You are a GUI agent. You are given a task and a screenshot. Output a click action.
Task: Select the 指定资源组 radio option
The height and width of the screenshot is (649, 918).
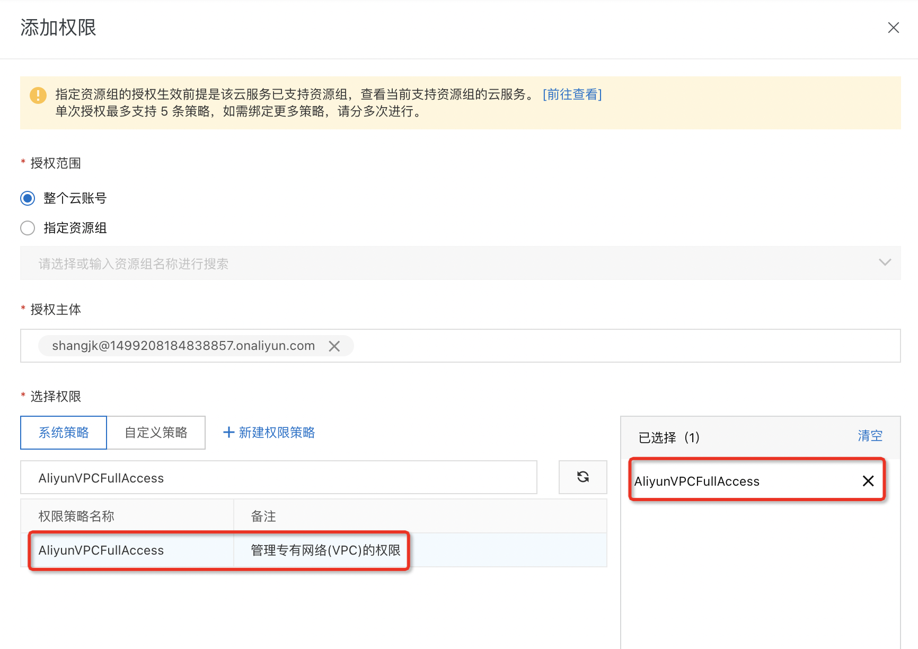pos(28,228)
